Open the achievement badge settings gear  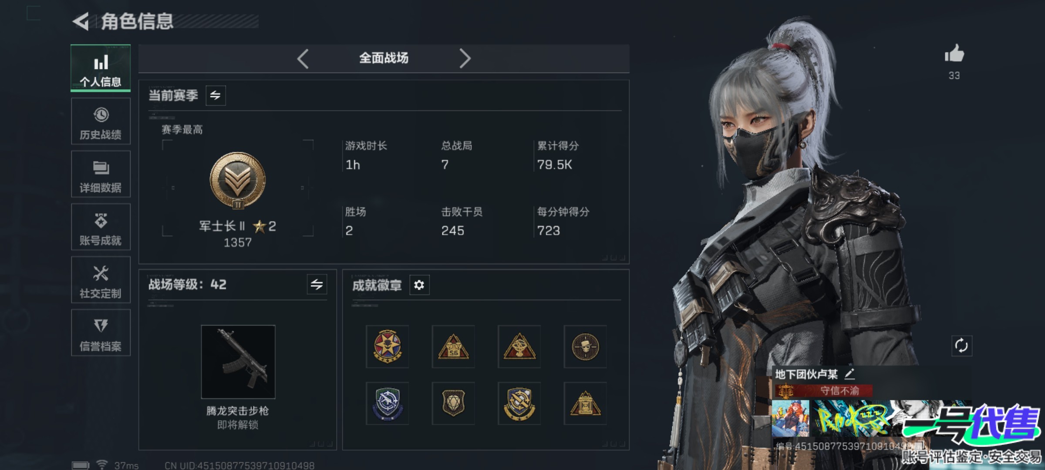(419, 285)
